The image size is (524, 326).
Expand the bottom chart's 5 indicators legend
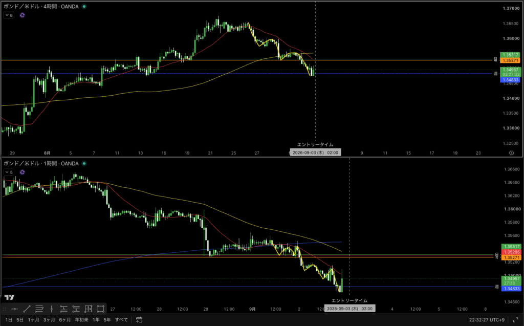pyautogui.click(x=9, y=172)
